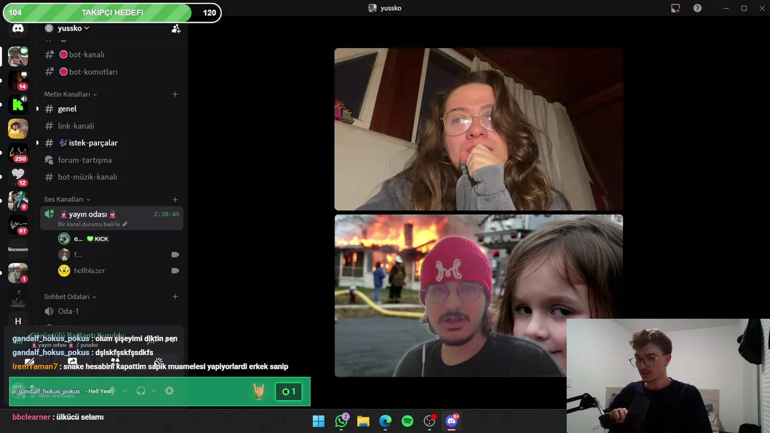Open the soundboard icon in voice panel
This screenshot has height=433, width=770.
[158, 362]
